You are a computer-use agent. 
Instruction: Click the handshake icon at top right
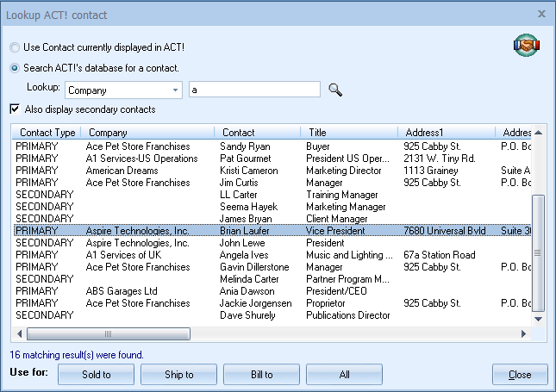(x=526, y=47)
